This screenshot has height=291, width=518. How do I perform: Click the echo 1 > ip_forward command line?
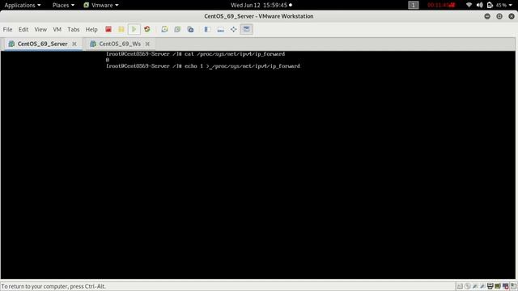coord(203,66)
